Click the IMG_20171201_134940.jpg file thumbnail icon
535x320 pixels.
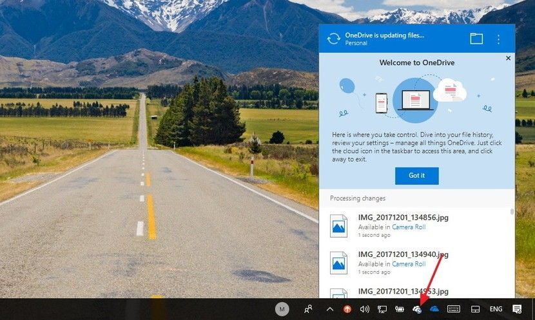click(338, 263)
